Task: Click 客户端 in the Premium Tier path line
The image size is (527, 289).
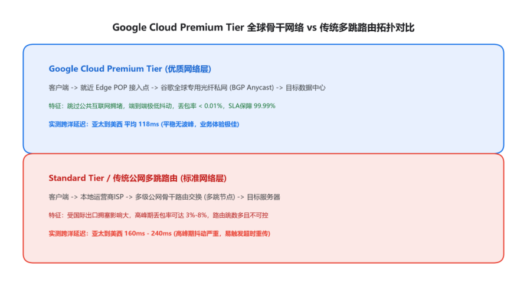Action: [x=59, y=88]
